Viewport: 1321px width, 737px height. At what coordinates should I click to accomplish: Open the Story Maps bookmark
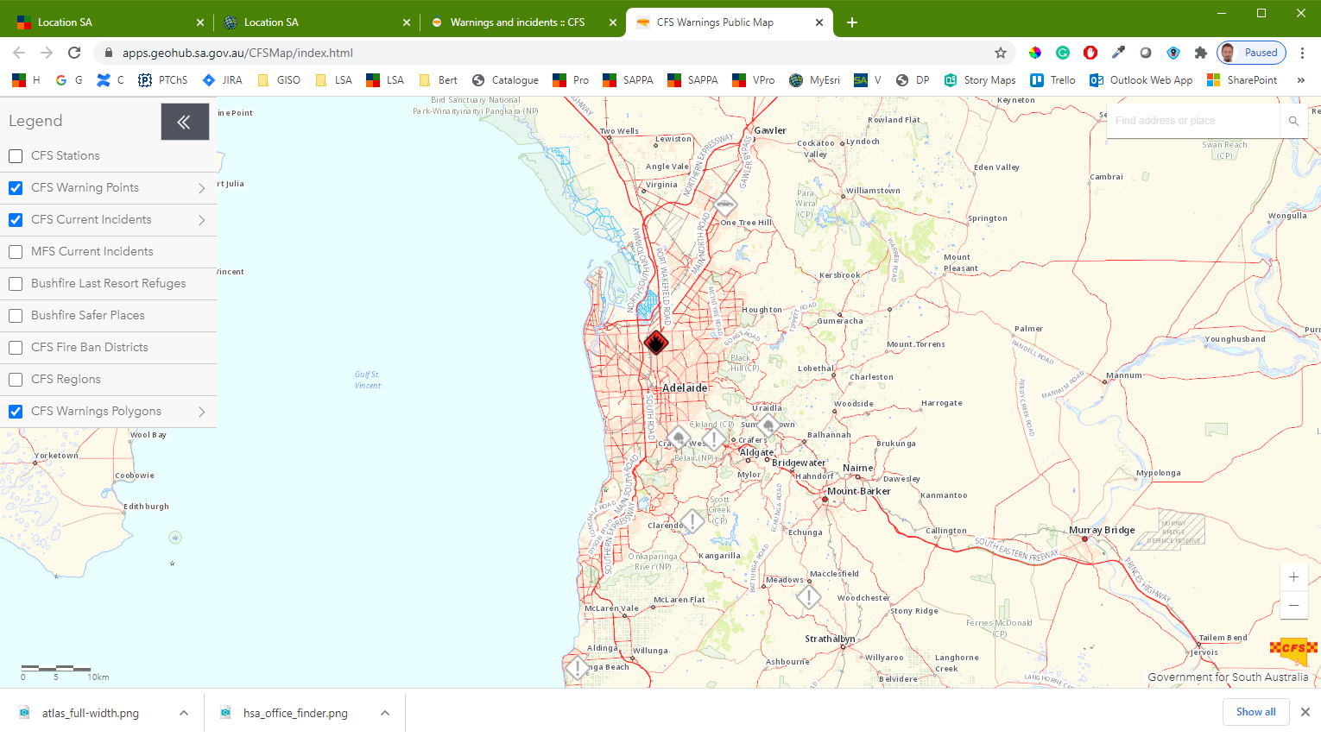[980, 79]
